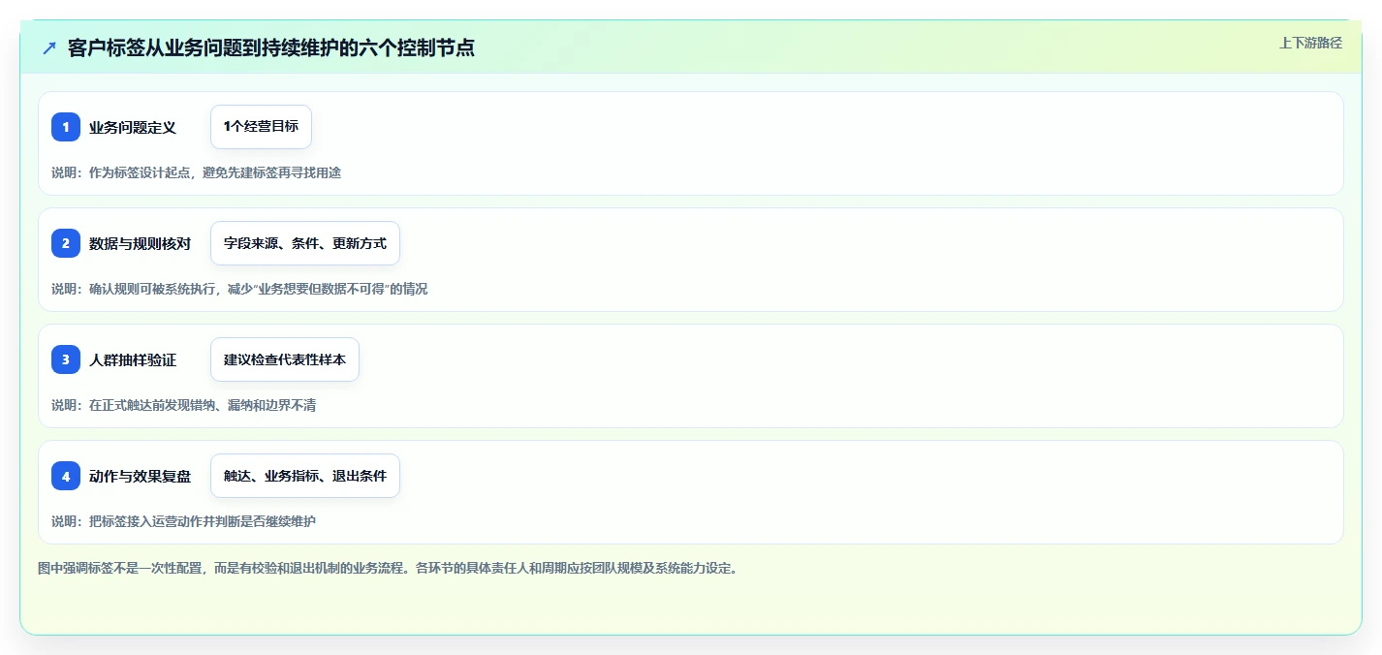
Task: Click the step 4 number badge
Action: [66, 476]
